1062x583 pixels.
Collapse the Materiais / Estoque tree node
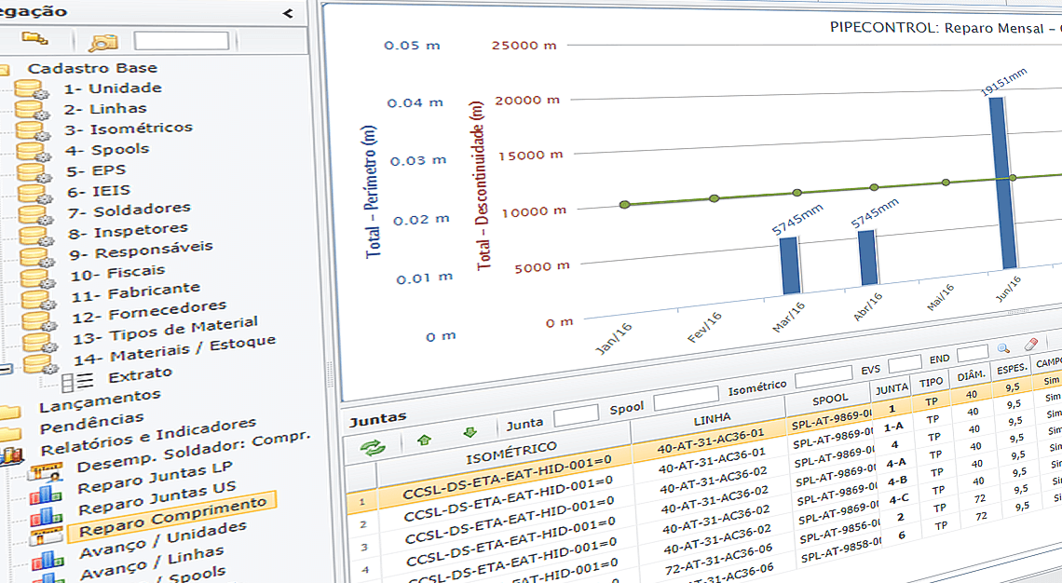tap(6, 369)
